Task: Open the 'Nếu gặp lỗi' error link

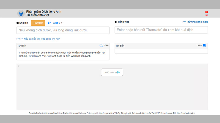Action: tap(38, 39)
